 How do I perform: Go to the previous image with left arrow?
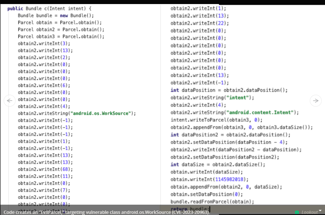(x=10, y=101)
